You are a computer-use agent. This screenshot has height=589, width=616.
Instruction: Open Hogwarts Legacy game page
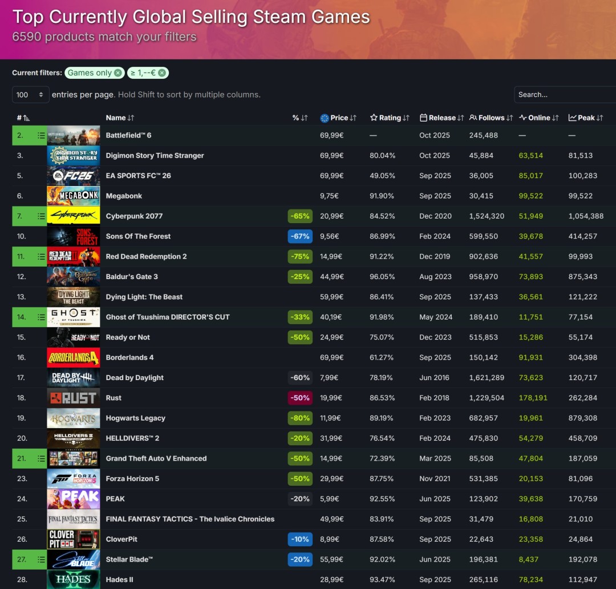click(135, 418)
